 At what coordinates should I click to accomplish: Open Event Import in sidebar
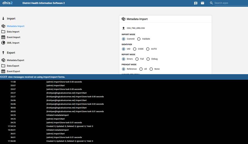pos(14,37)
